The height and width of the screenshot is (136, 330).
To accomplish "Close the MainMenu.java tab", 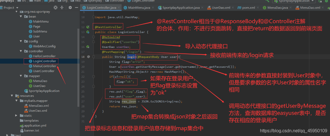I will click(154, 8).
